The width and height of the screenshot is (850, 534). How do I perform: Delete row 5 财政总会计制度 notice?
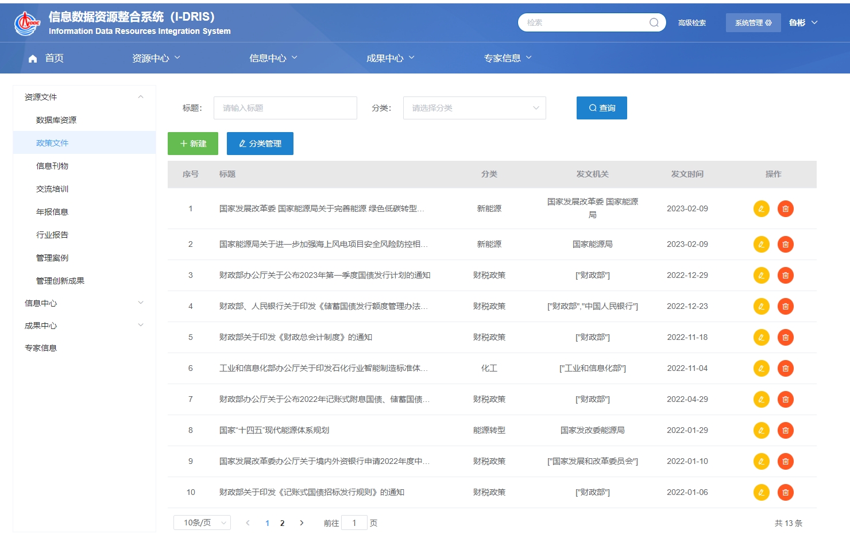pyautogui.click(x=785, y=337)
